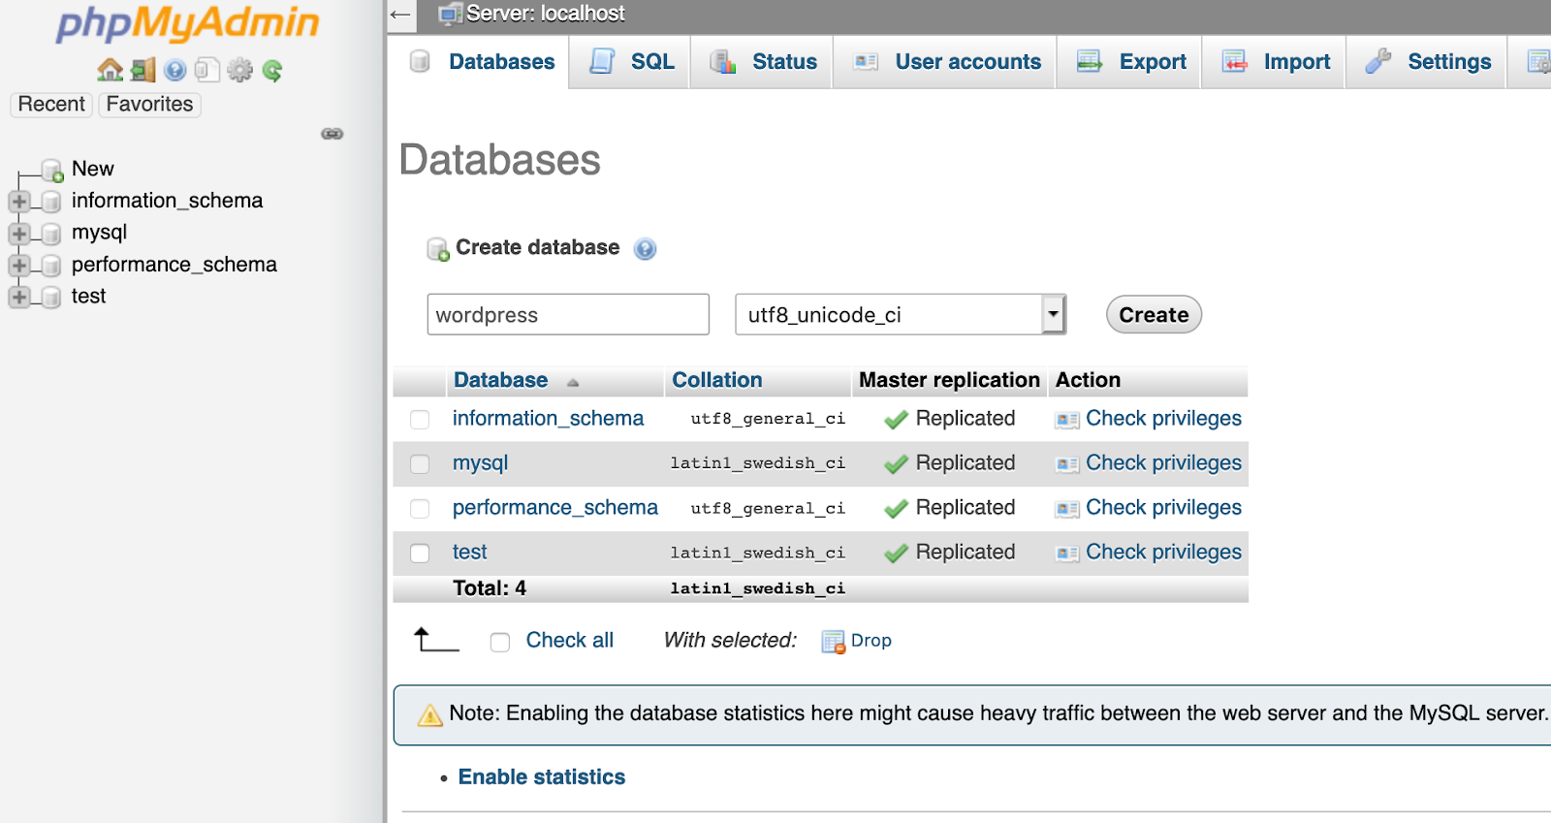
Task: Expand information_schema in navigation tree
Action: tap(18, 202)
